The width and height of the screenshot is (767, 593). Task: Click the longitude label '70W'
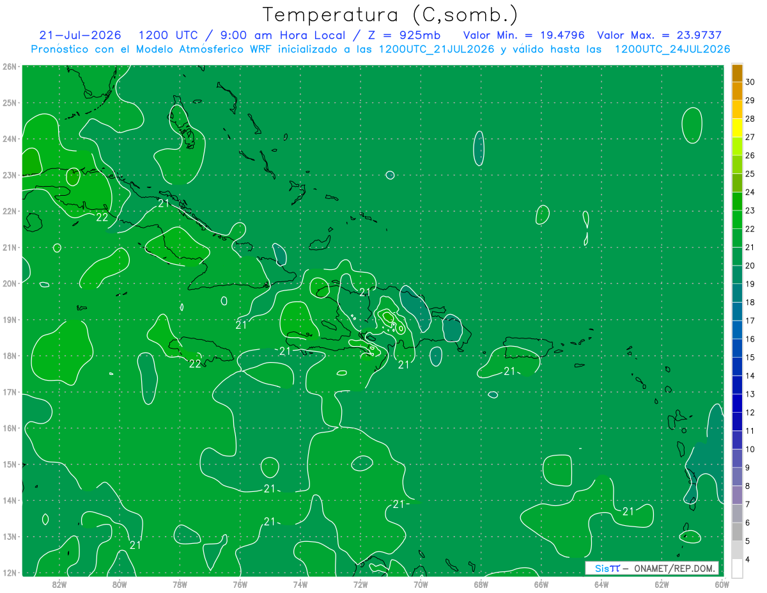[421, 585]
